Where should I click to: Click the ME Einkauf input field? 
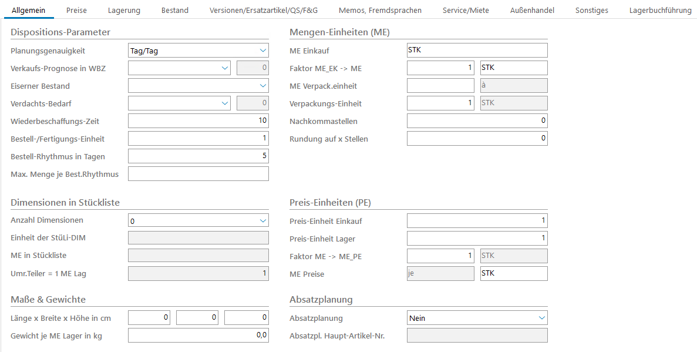[477, 51]
